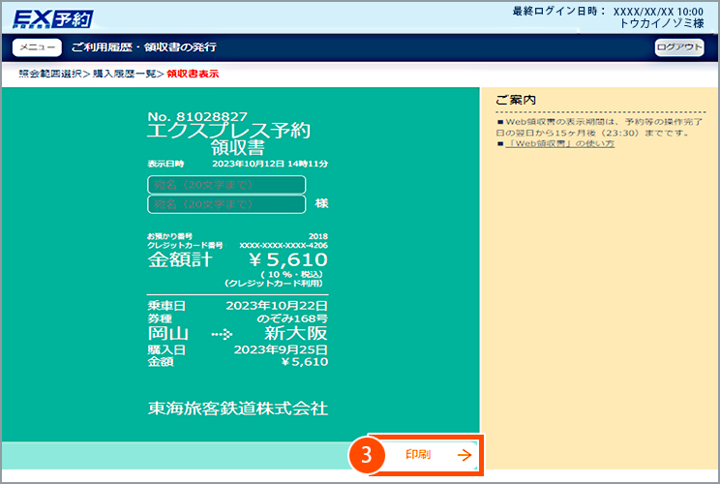Select the 新大阪 destination station
The height and width of the screenshot is (484, 720).
296,333
